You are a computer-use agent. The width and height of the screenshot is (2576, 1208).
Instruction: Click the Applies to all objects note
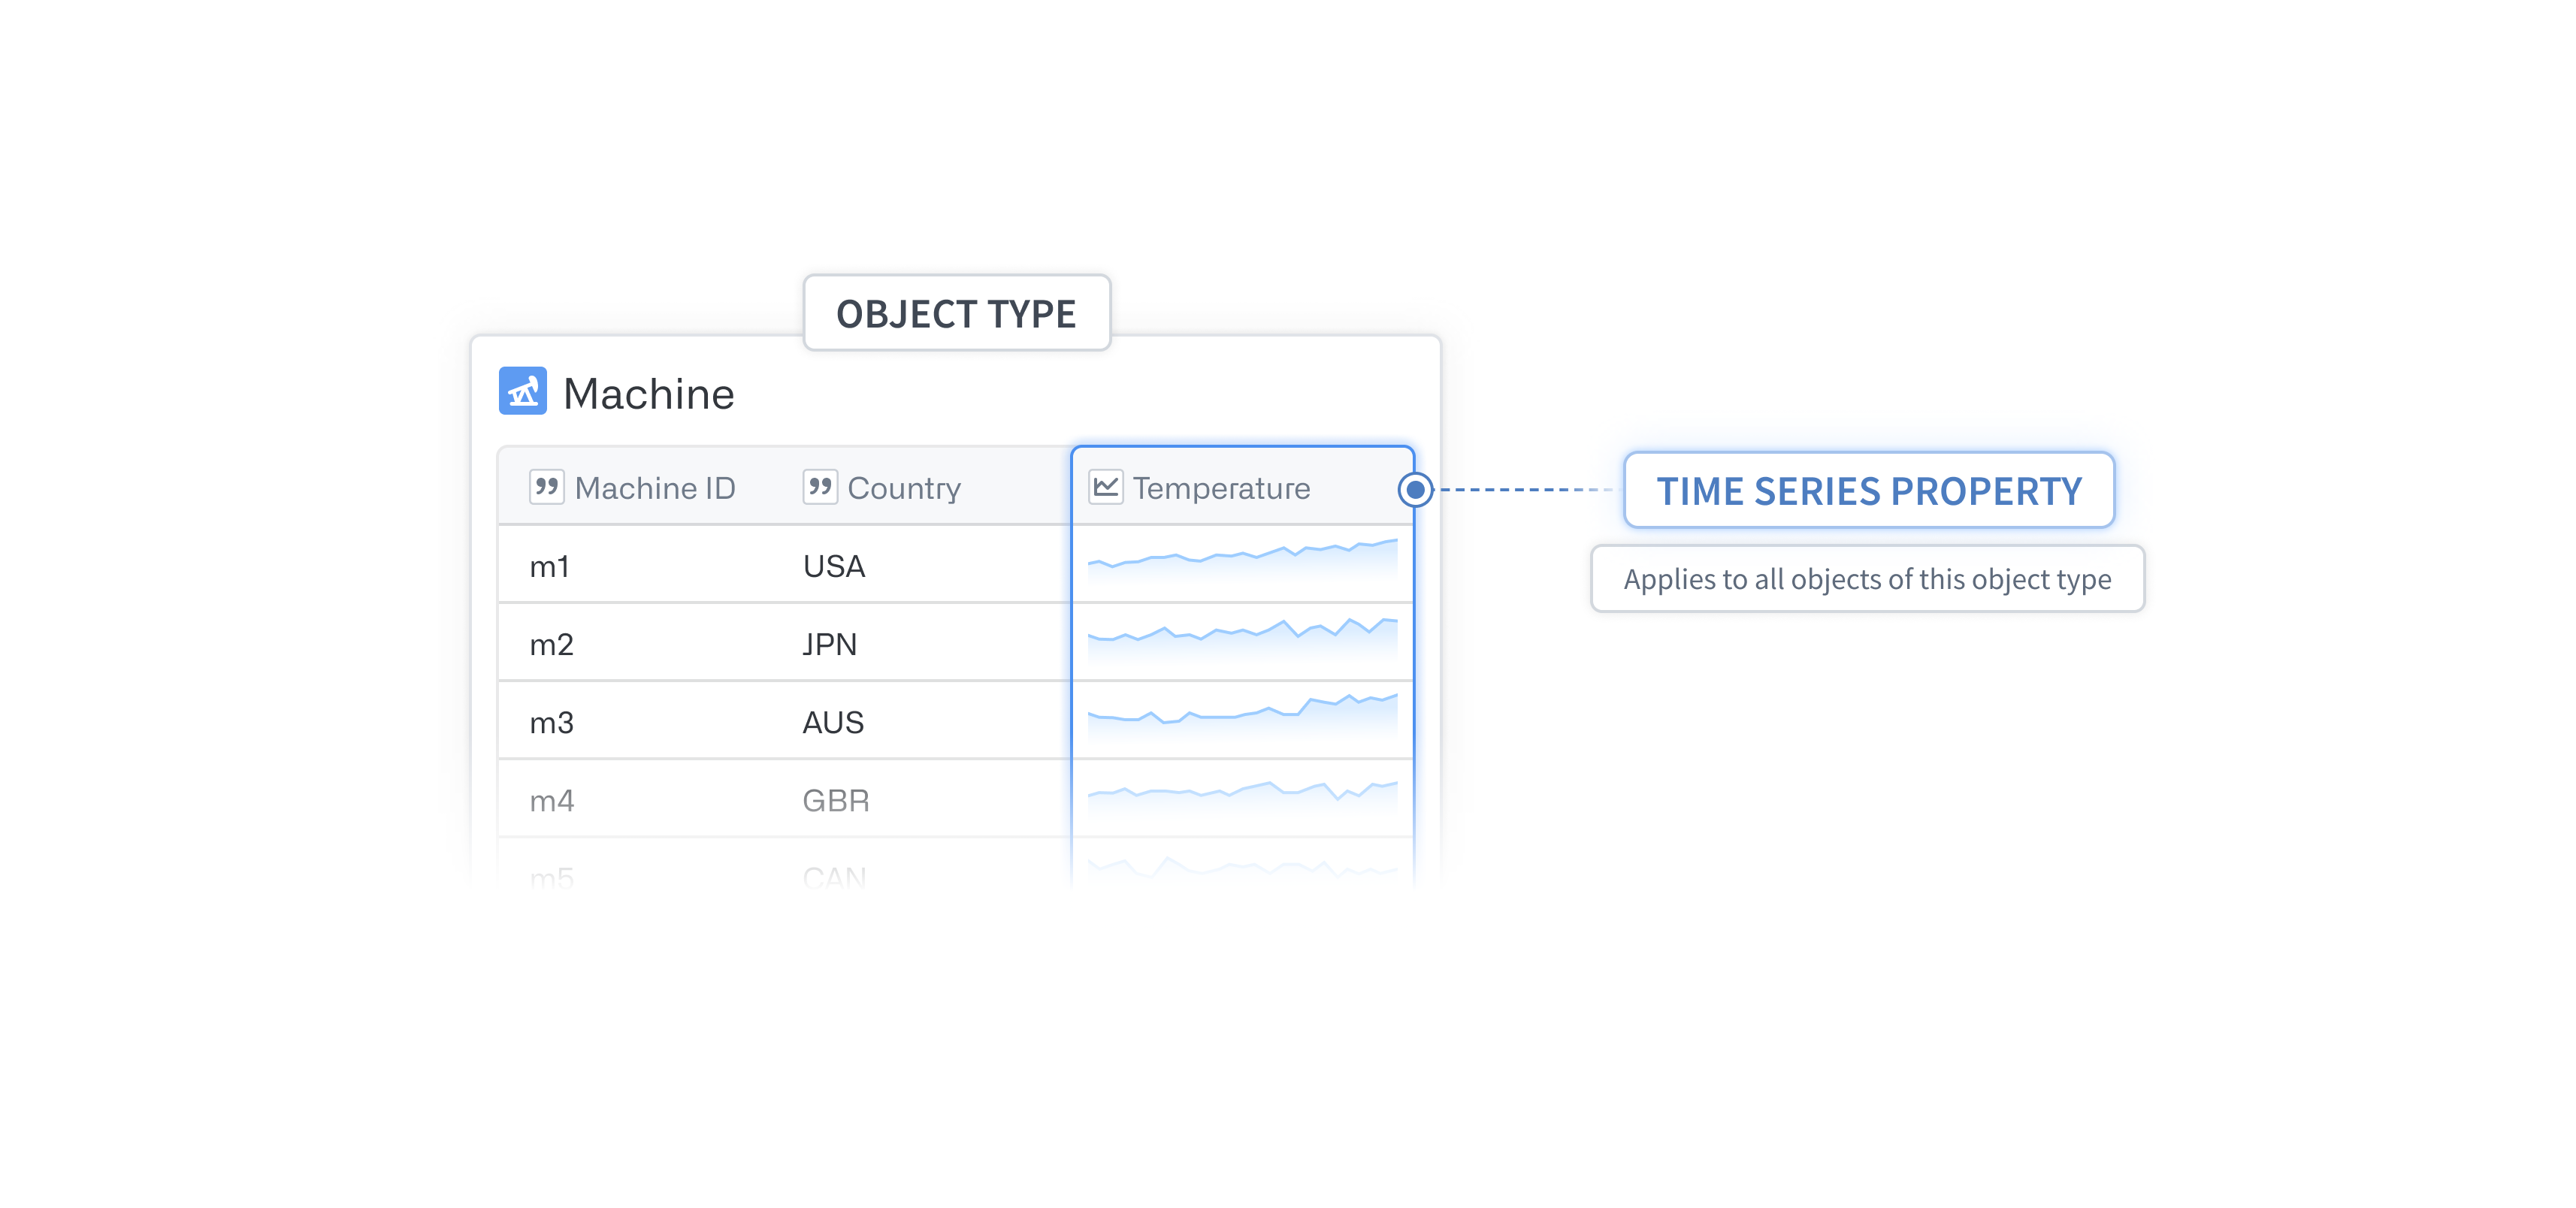[x=1867, y=578]
